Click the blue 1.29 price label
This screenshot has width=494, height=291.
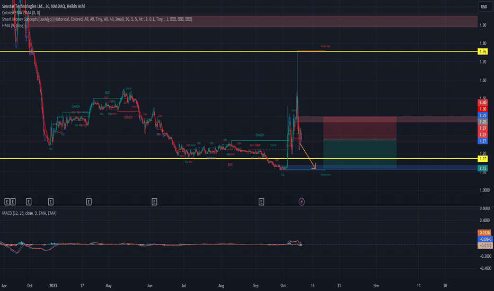(x=483, y=115)
